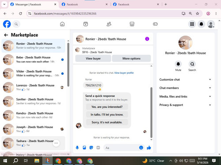Search within the conversation
Image resolution: width=221 pixels, height=165 pixels.
[x=192, y=64]
